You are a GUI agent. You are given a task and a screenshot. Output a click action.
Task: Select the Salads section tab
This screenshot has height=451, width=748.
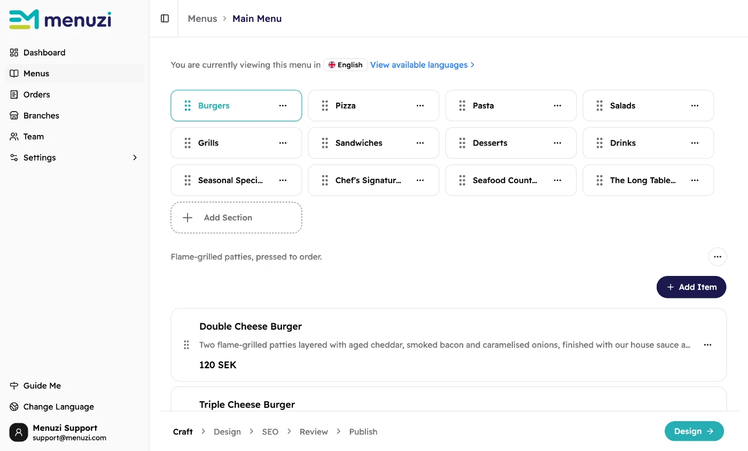(648, 106)
